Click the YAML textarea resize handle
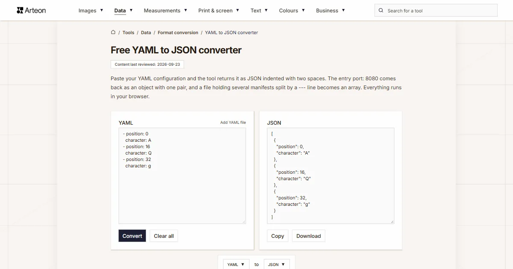513x269 pixels. click(x=244, y=222)
